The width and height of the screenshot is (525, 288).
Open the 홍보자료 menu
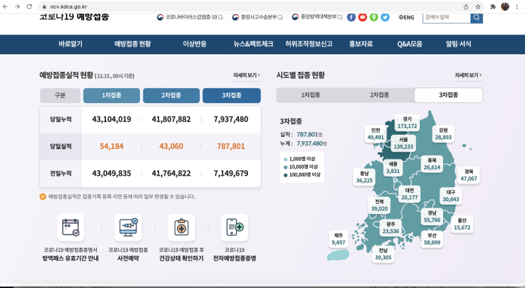click(361, 44)
